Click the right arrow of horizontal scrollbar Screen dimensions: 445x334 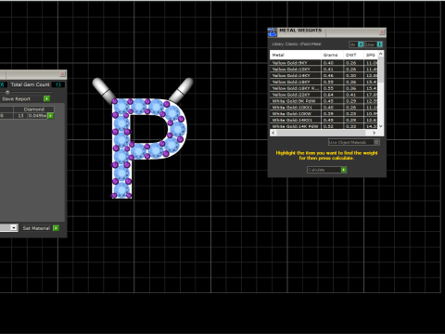point(375,133)
